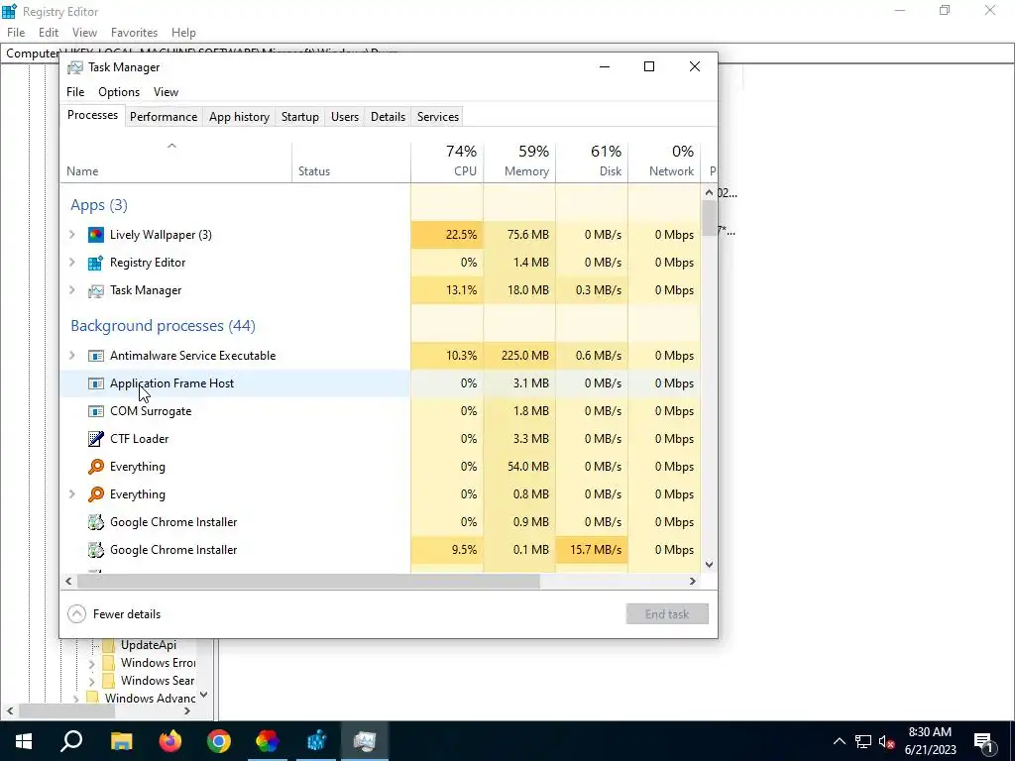Click process list horizontal scrollbar right arrow
Screen dimensions: 1015x761
click(x=692, y=581)
